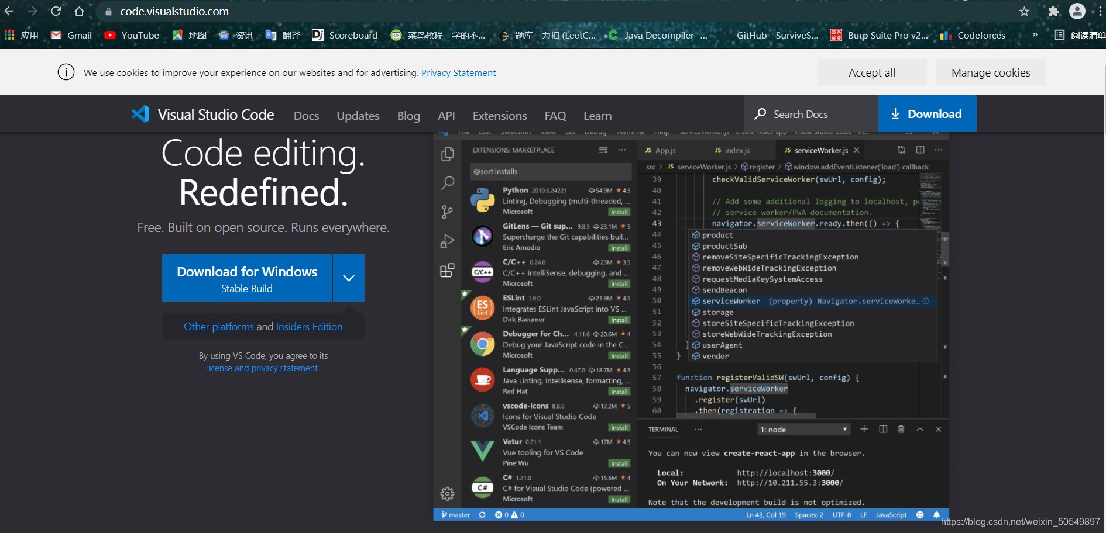
Task: Click the Search Docs field
Action: click(811, 114)
